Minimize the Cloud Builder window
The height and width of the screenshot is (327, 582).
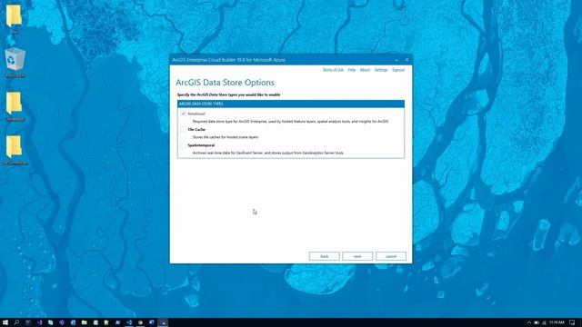pos(396,60)
